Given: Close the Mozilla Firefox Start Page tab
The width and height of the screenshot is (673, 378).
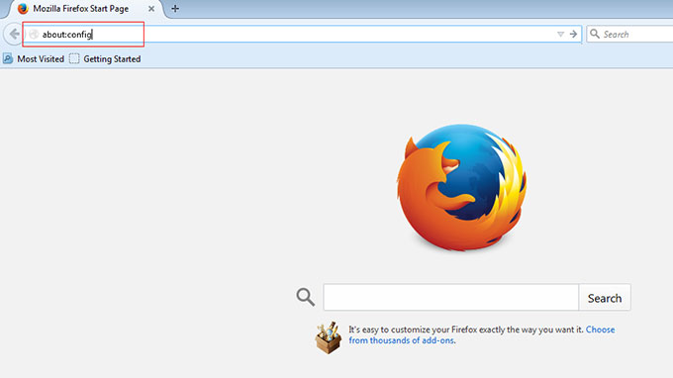Looking at the screenshot, I should 151,9.
